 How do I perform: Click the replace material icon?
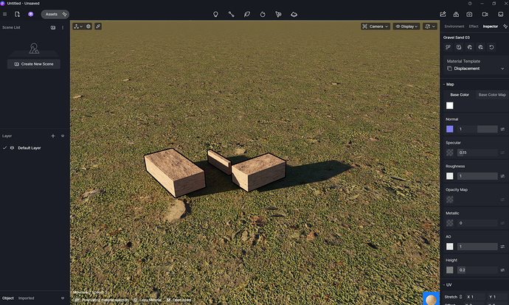coord(448,47)
